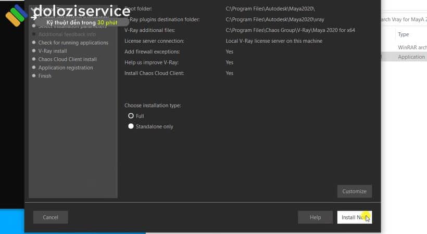Select Check for running applications step
This screenshot has height=234, width=427.
pos(73,43)
